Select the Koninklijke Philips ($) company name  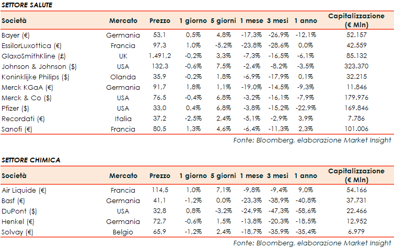35,76
